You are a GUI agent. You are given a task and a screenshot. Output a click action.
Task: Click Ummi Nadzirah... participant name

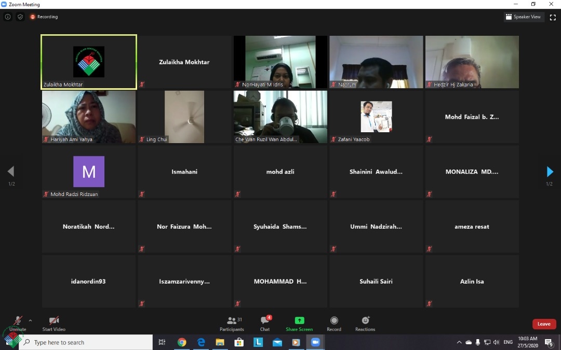coord(376,227)
